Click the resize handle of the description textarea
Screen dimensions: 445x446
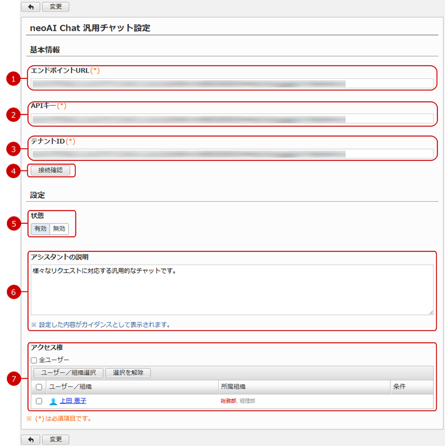(431, 312)
